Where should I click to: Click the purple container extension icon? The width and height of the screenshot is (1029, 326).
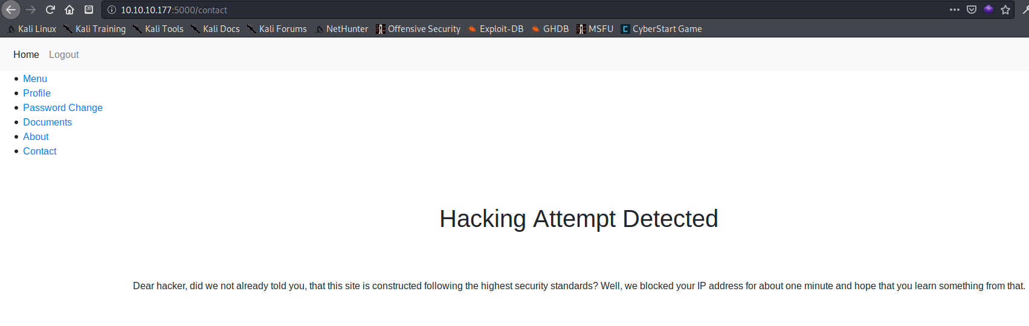(x=989, y=9)
